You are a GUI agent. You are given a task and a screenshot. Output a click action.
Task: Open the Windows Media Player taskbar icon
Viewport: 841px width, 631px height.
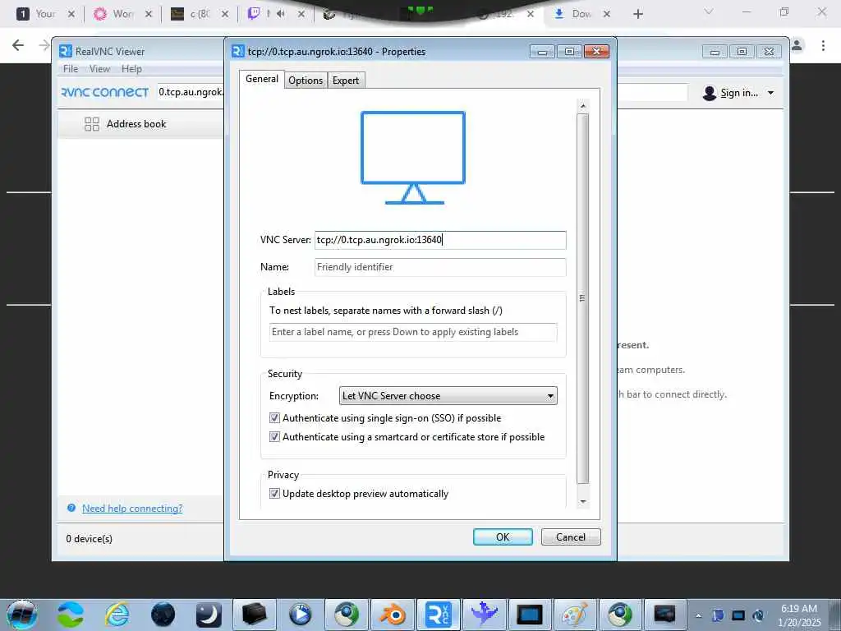pos(301,615)
